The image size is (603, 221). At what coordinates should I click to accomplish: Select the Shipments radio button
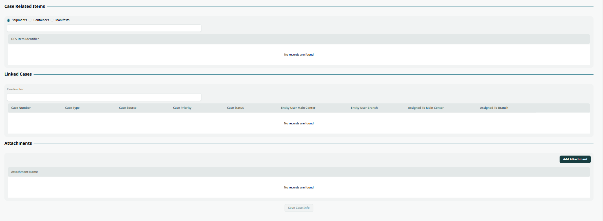pyautogui.click(x=8, y=20)
